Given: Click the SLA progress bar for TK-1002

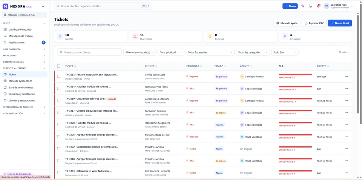Looking at the screenshot, I should [x=296, y=147].
